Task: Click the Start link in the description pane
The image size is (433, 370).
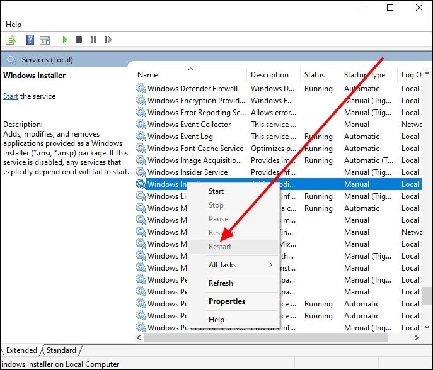Action: tap(10, 96)
